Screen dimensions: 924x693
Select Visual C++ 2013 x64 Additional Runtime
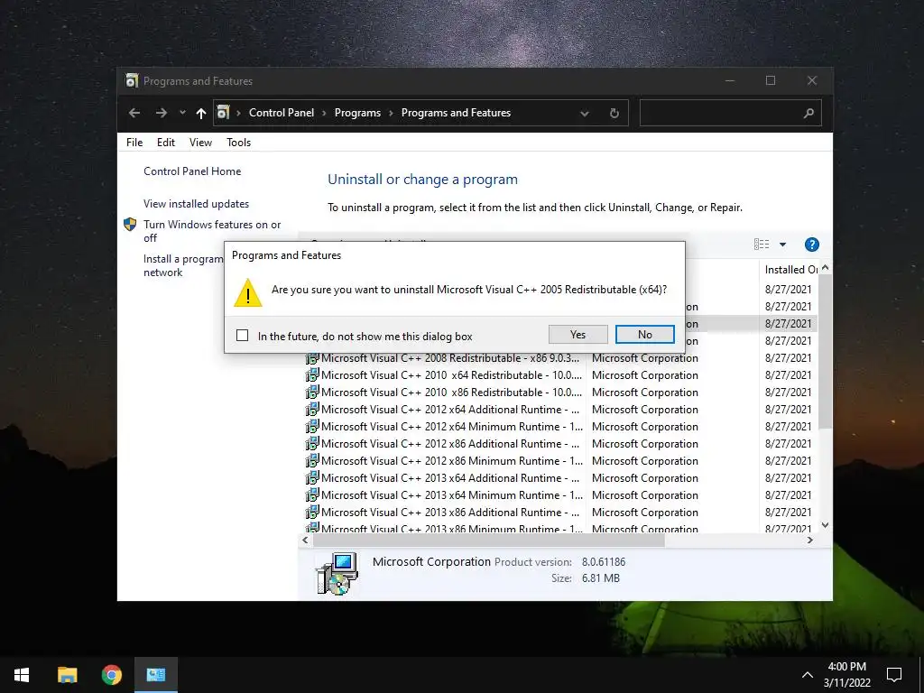coord(560,477)
